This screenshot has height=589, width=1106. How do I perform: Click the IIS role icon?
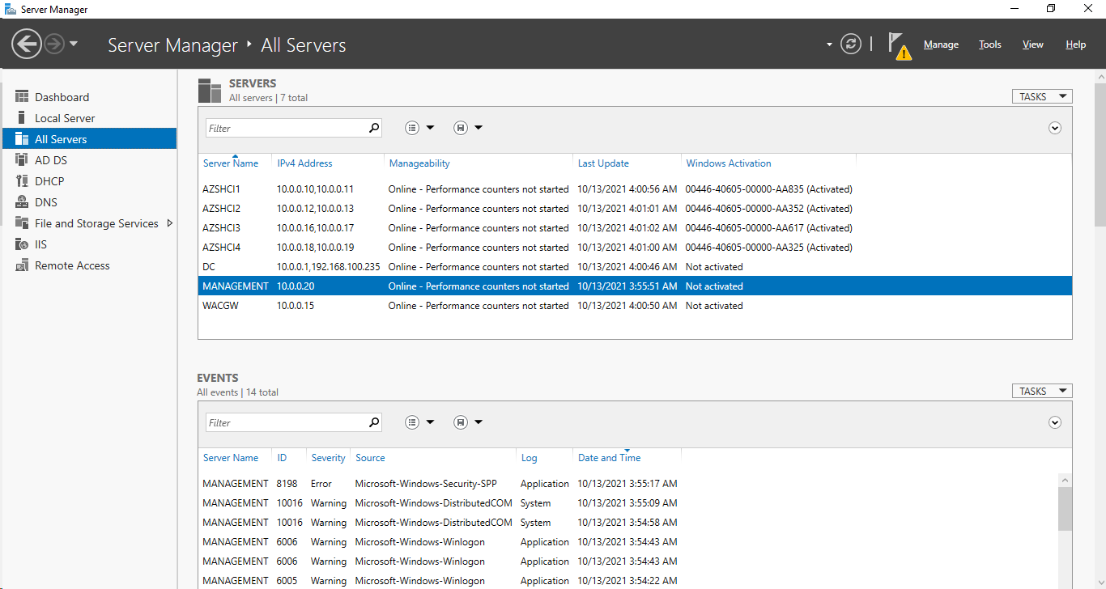22,244
